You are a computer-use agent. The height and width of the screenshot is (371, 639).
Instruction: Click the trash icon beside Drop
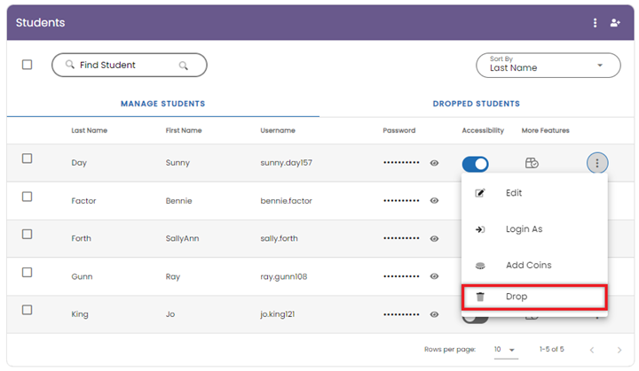(480, 297)
